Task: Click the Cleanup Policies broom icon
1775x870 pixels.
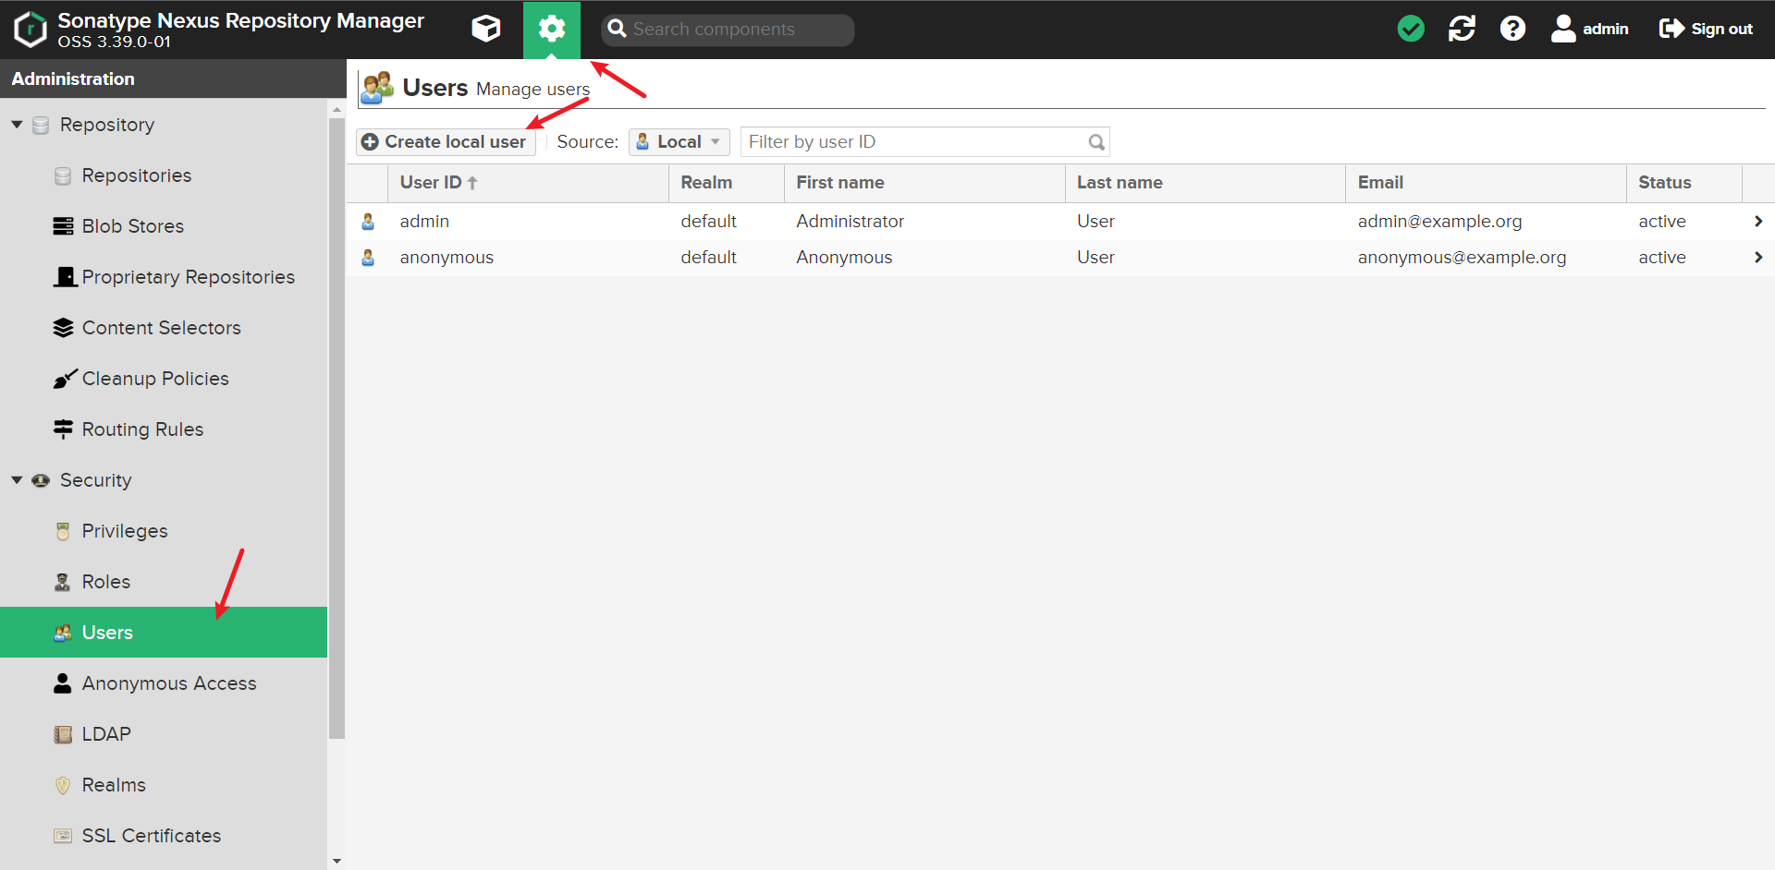Action: pos(65,379)
